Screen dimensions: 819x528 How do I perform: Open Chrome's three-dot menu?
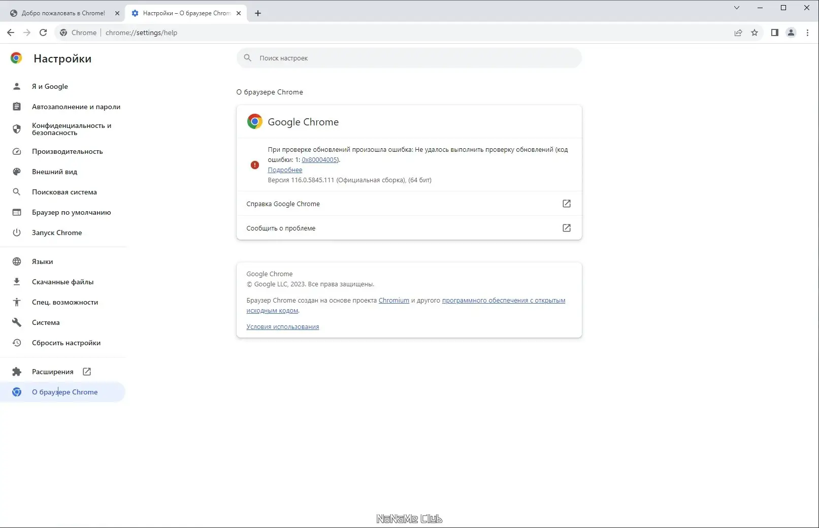(x=807, y=32)
